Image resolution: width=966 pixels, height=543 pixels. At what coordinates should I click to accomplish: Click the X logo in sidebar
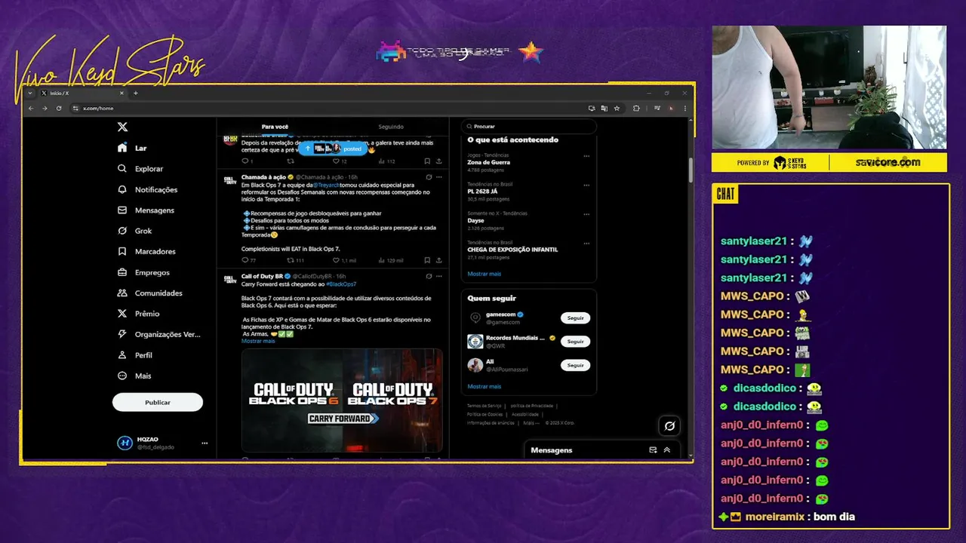point(123,127)
